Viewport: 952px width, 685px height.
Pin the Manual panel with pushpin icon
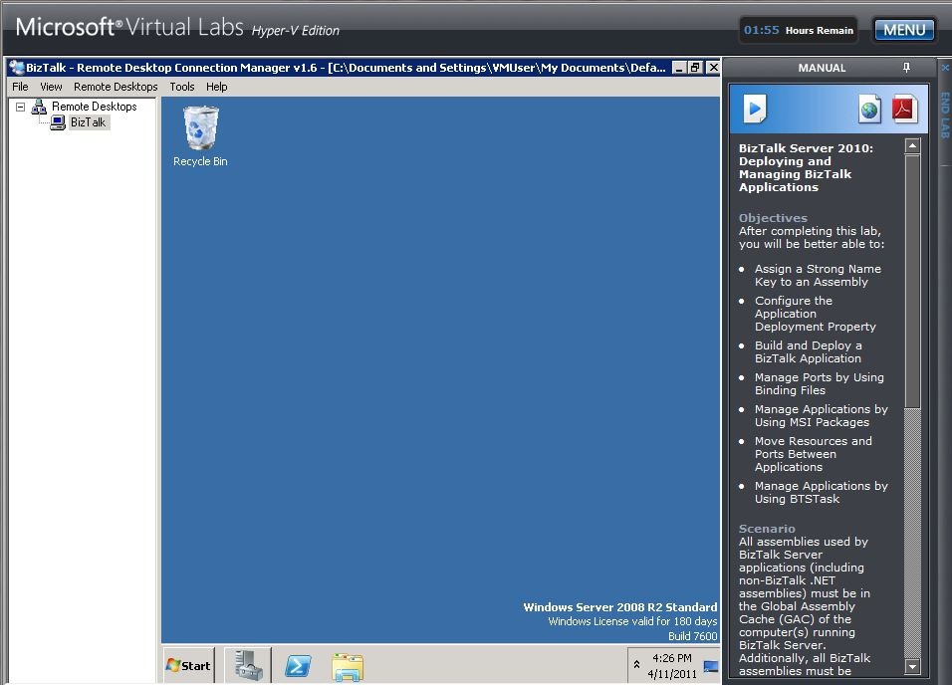[x=906, y=68]
